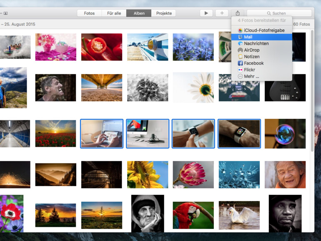The height and width of the screenshot is (241, 321).
Task: Send photos through Nachrichten
Action: tap(256, 43)
